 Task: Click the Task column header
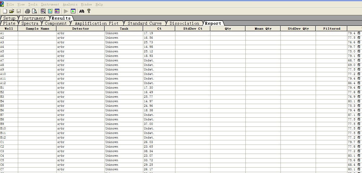point(124,28)
